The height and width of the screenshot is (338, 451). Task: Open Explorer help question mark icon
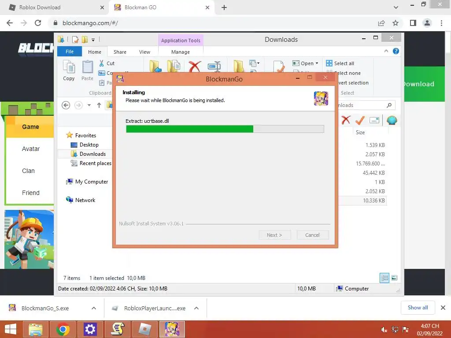click(396, 51)
